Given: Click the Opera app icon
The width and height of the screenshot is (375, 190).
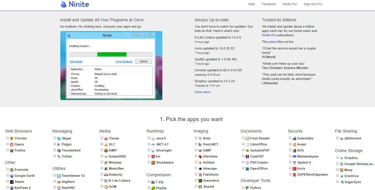Looking at the screenshot, I should (x=12, y=145).
